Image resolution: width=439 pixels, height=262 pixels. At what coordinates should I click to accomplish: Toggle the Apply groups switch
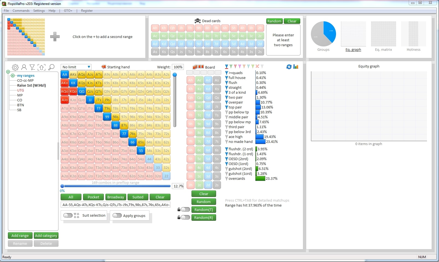(117, 216)
